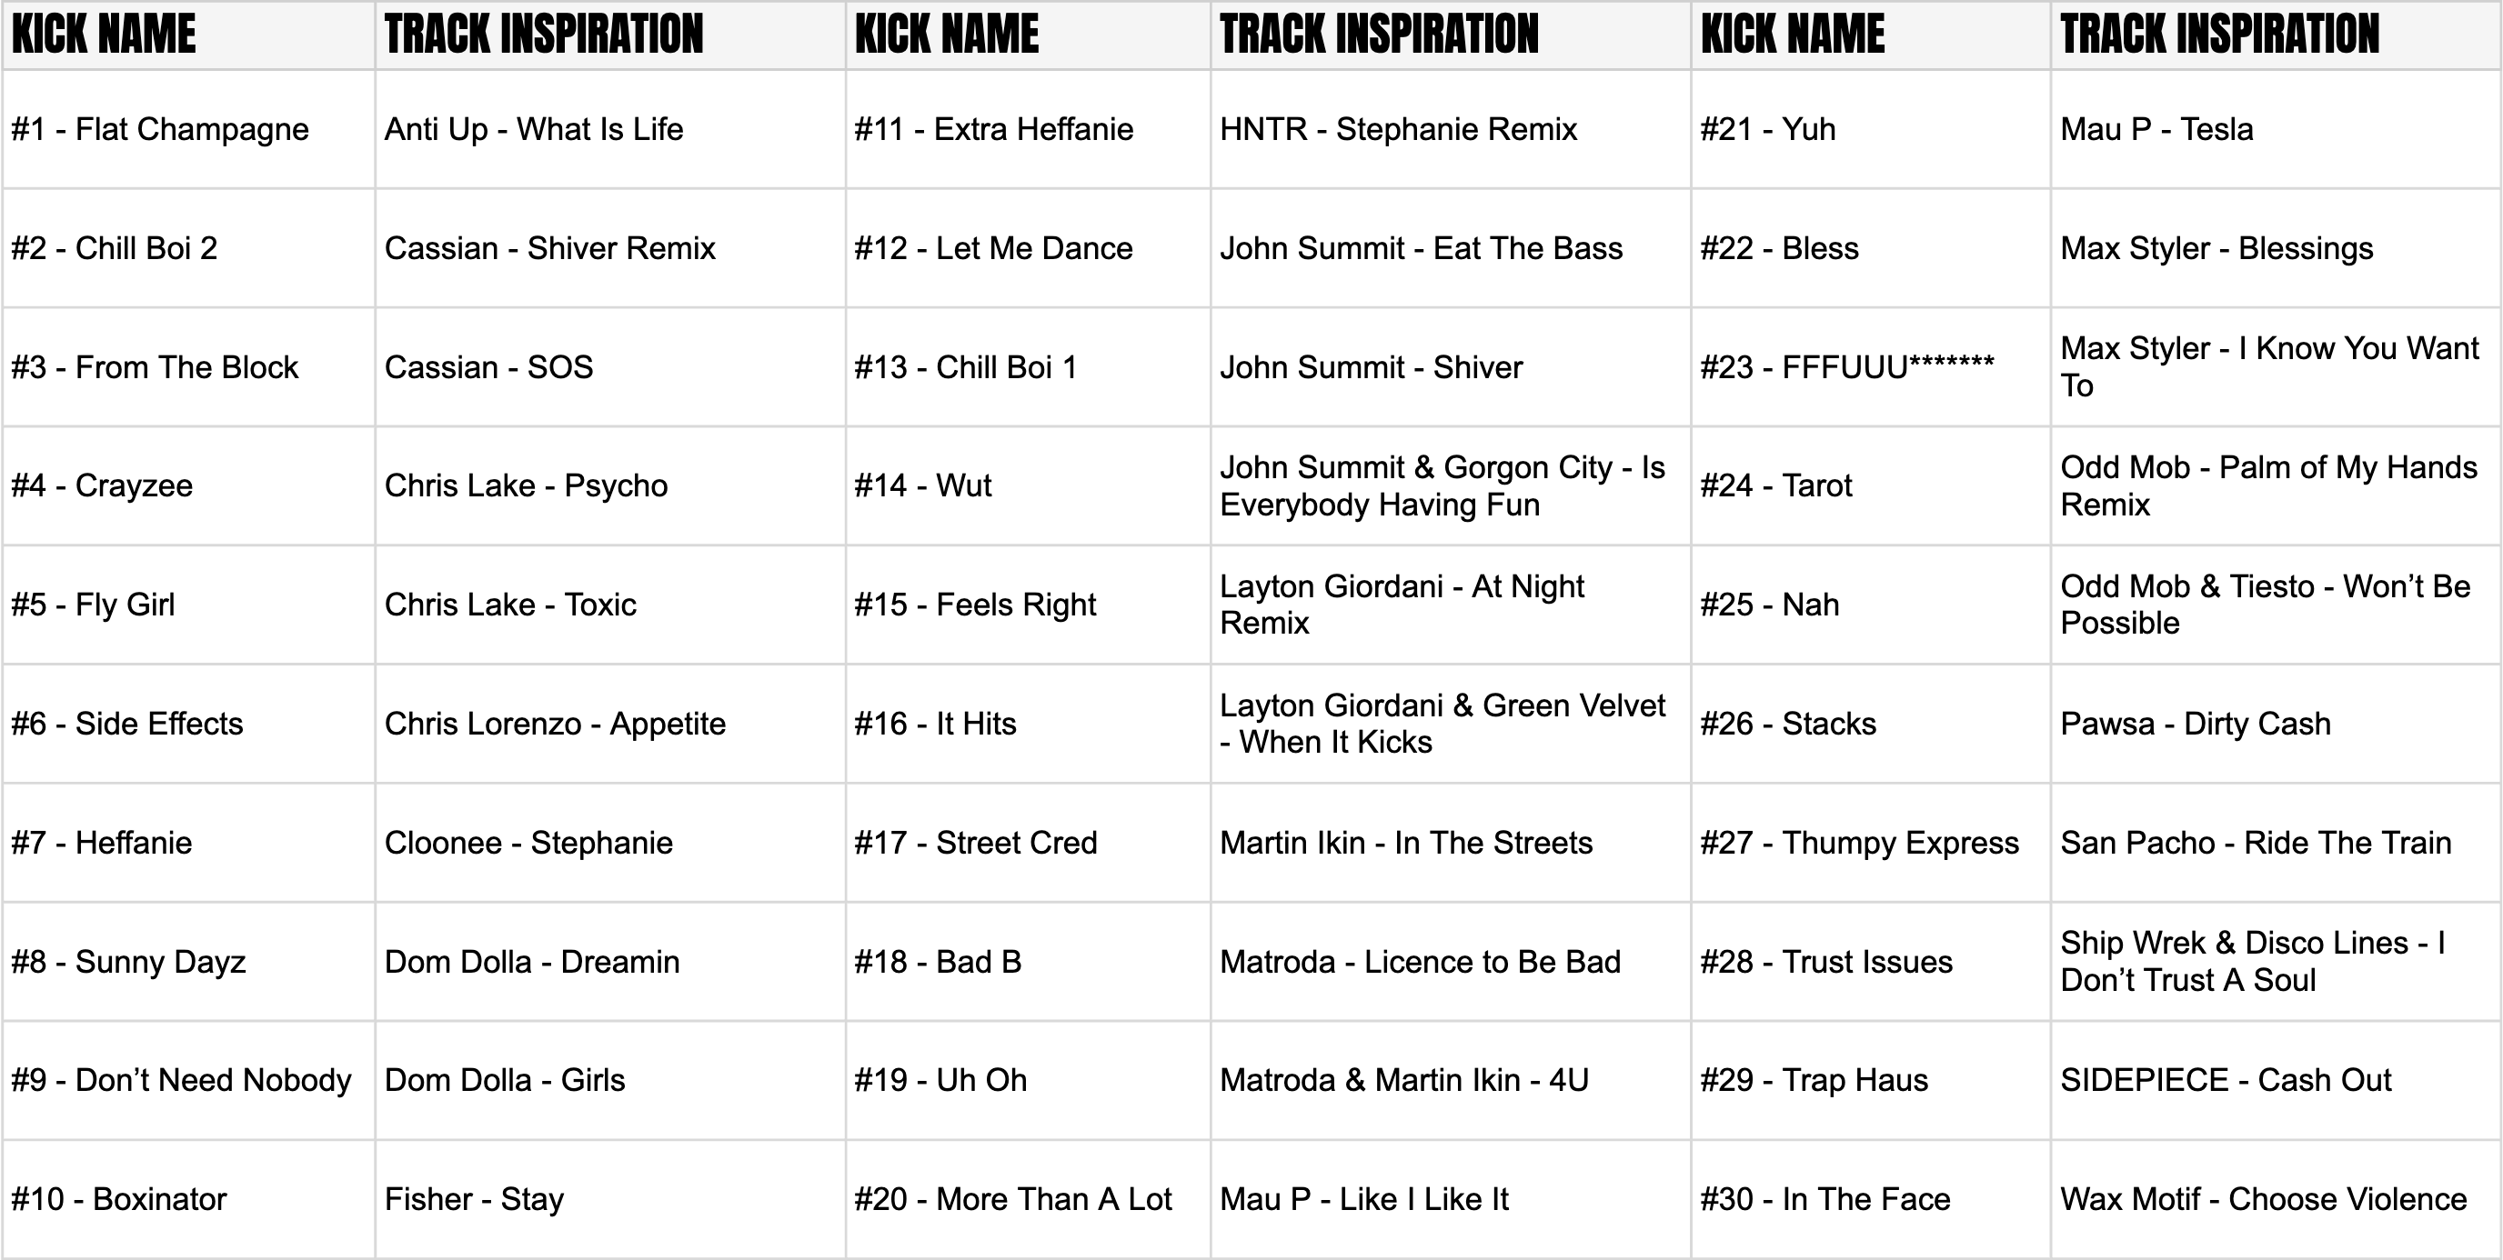The image size is (2503, 1260).
Task: Click the "Fisher - Stay" track cell
Action: click(473, 1199)
